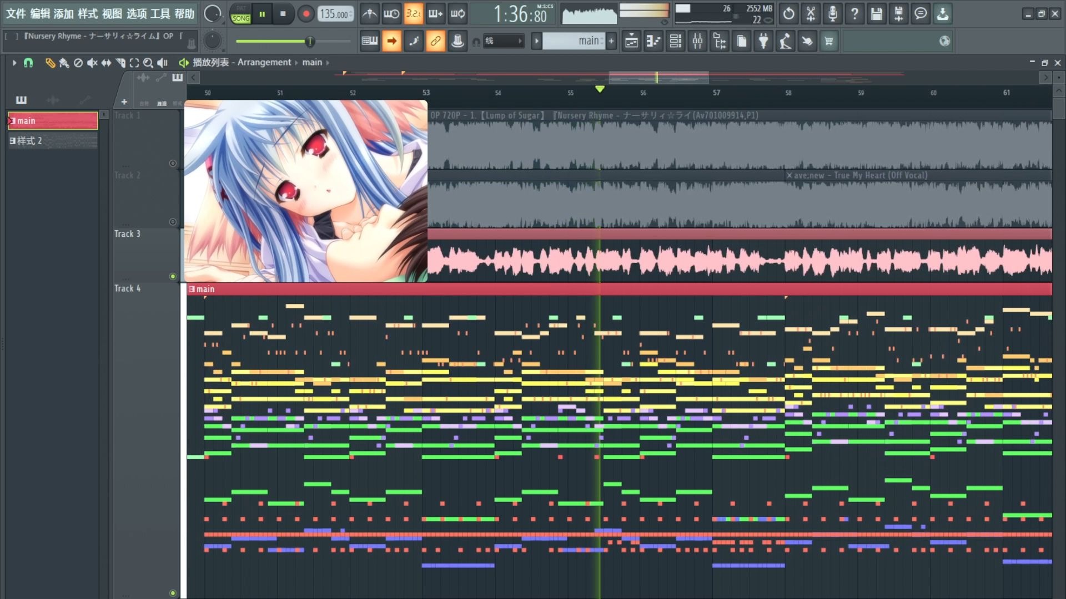Open the mixer window
This screenshot has width=1066, height=599.
[697, 41]
